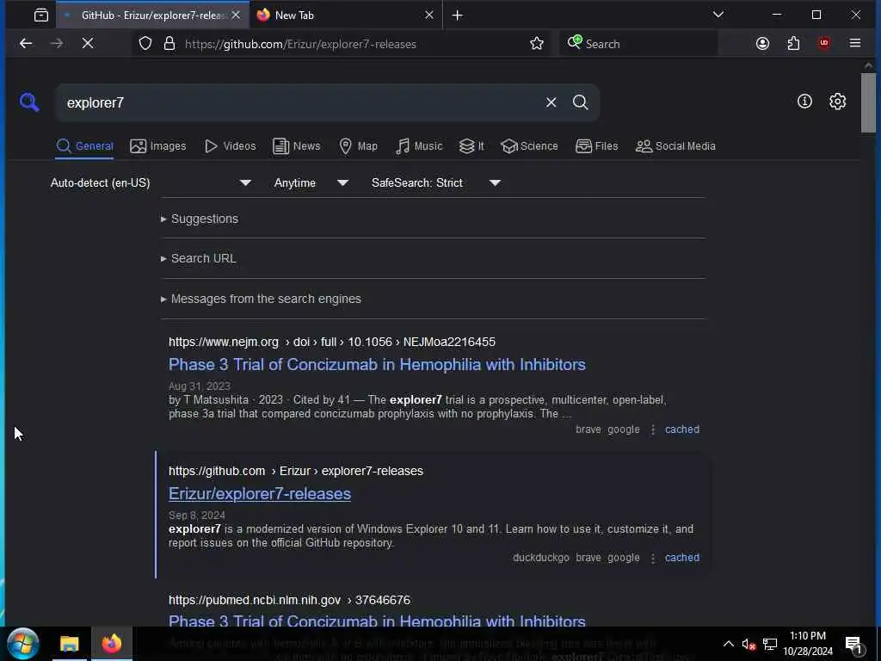This screenshot has height=661, width=881.
Task: Show hidden system tray icons
Action: (728, 644)
